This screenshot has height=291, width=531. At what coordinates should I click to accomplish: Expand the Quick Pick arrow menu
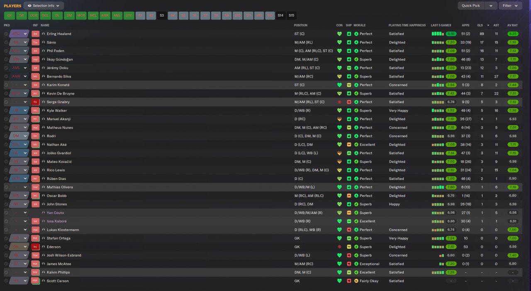[491, 6]
